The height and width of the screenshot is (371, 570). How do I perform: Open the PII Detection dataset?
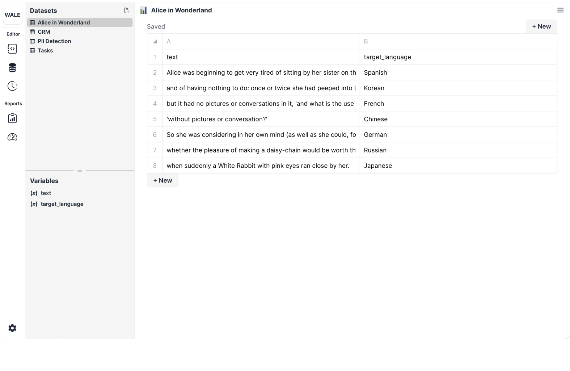(x=80, y=41)
